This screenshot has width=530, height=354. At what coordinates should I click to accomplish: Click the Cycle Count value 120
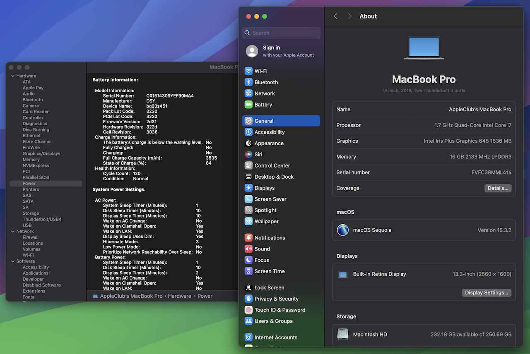click(x=137, y=174)
